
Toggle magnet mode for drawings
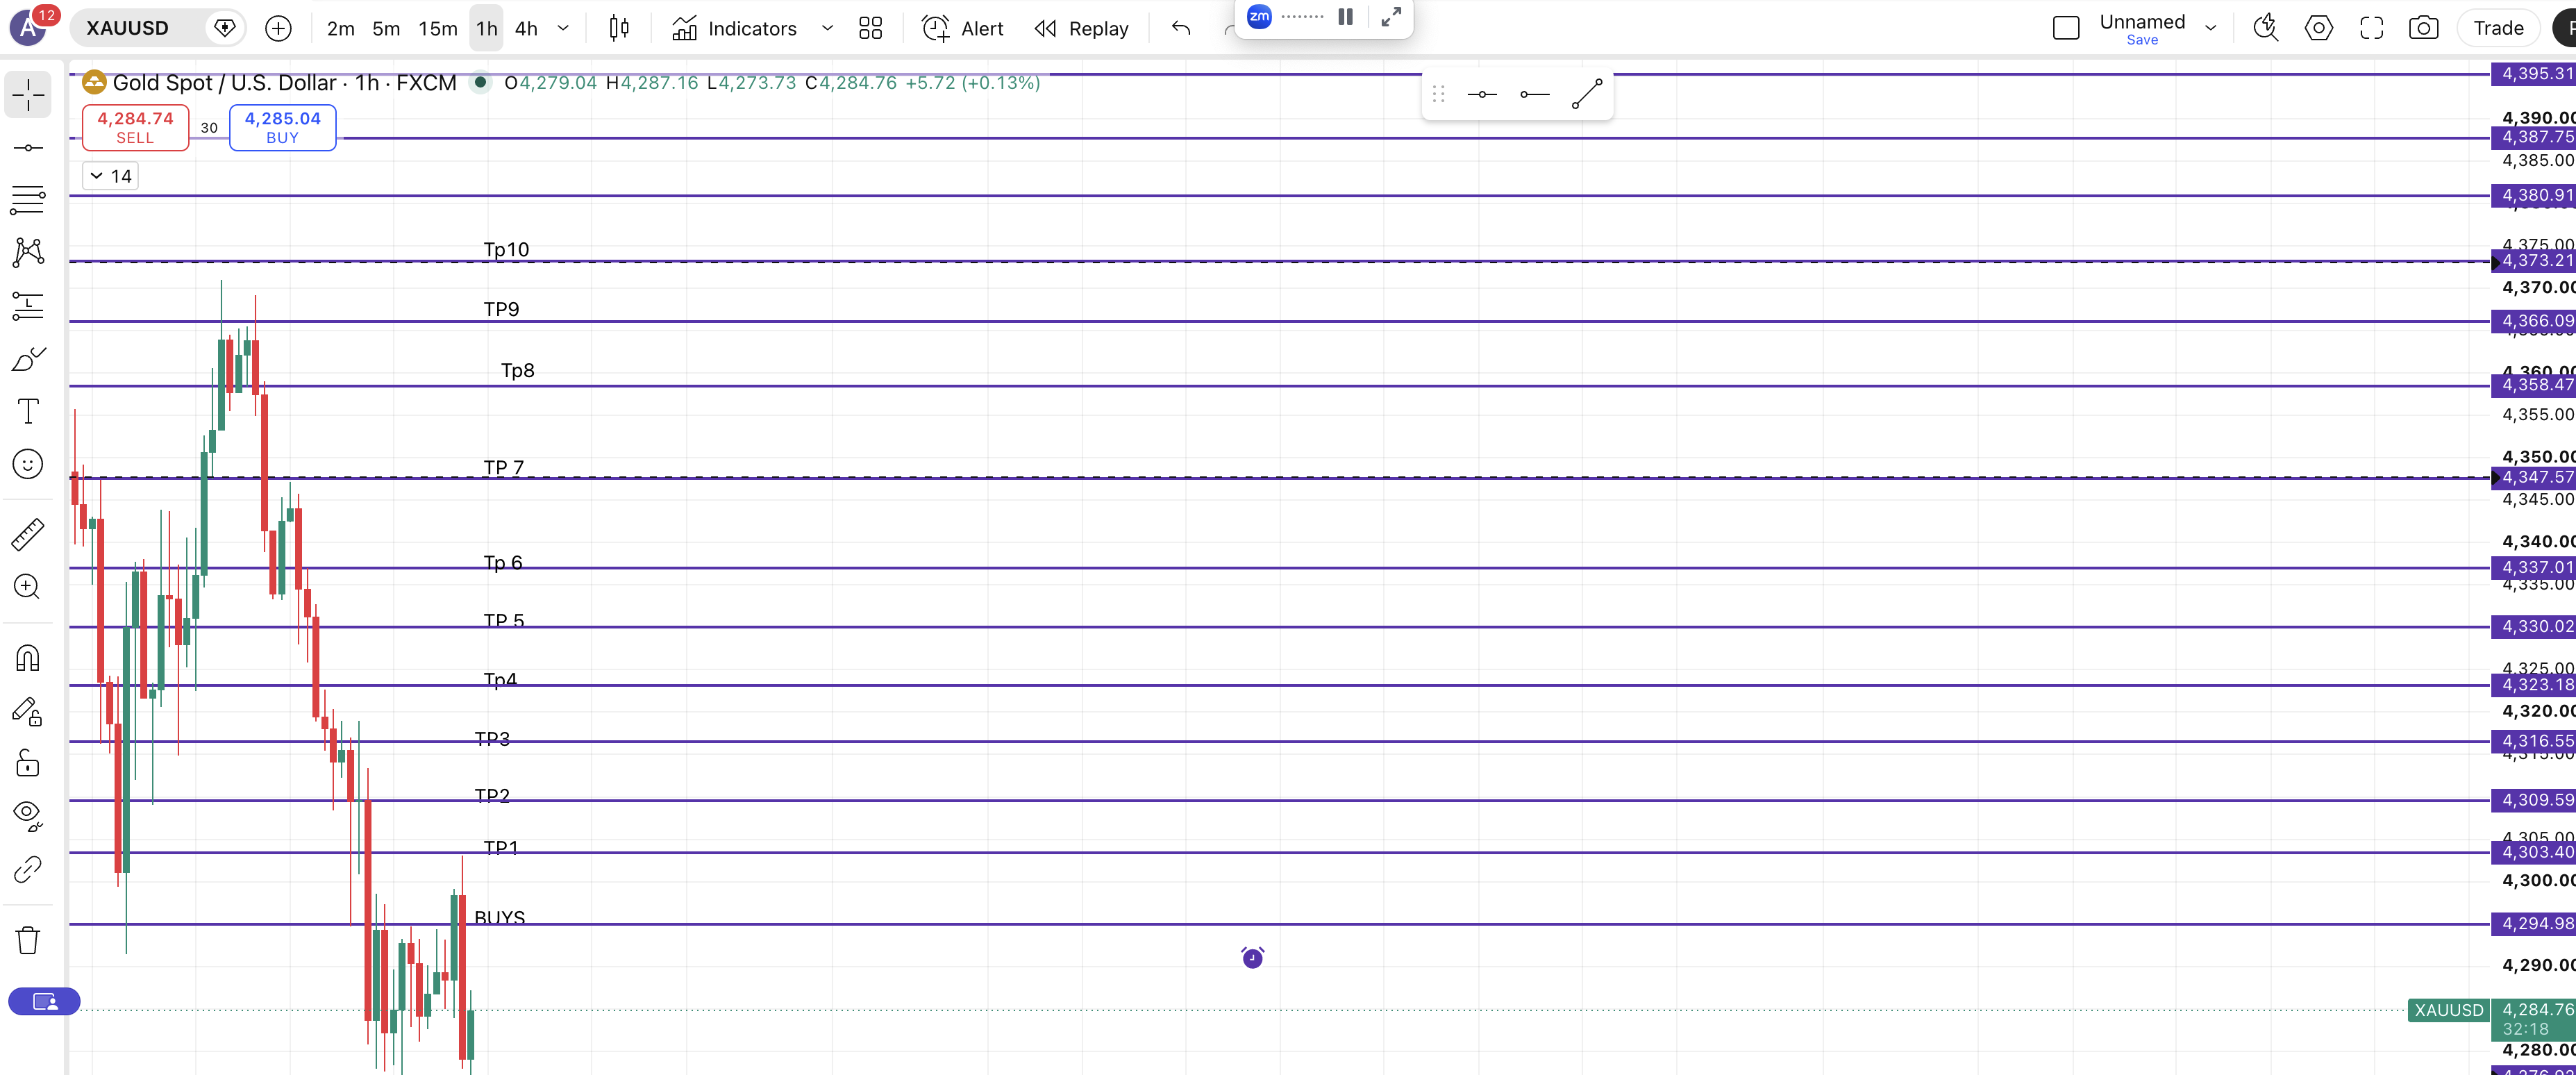point(28,657)
